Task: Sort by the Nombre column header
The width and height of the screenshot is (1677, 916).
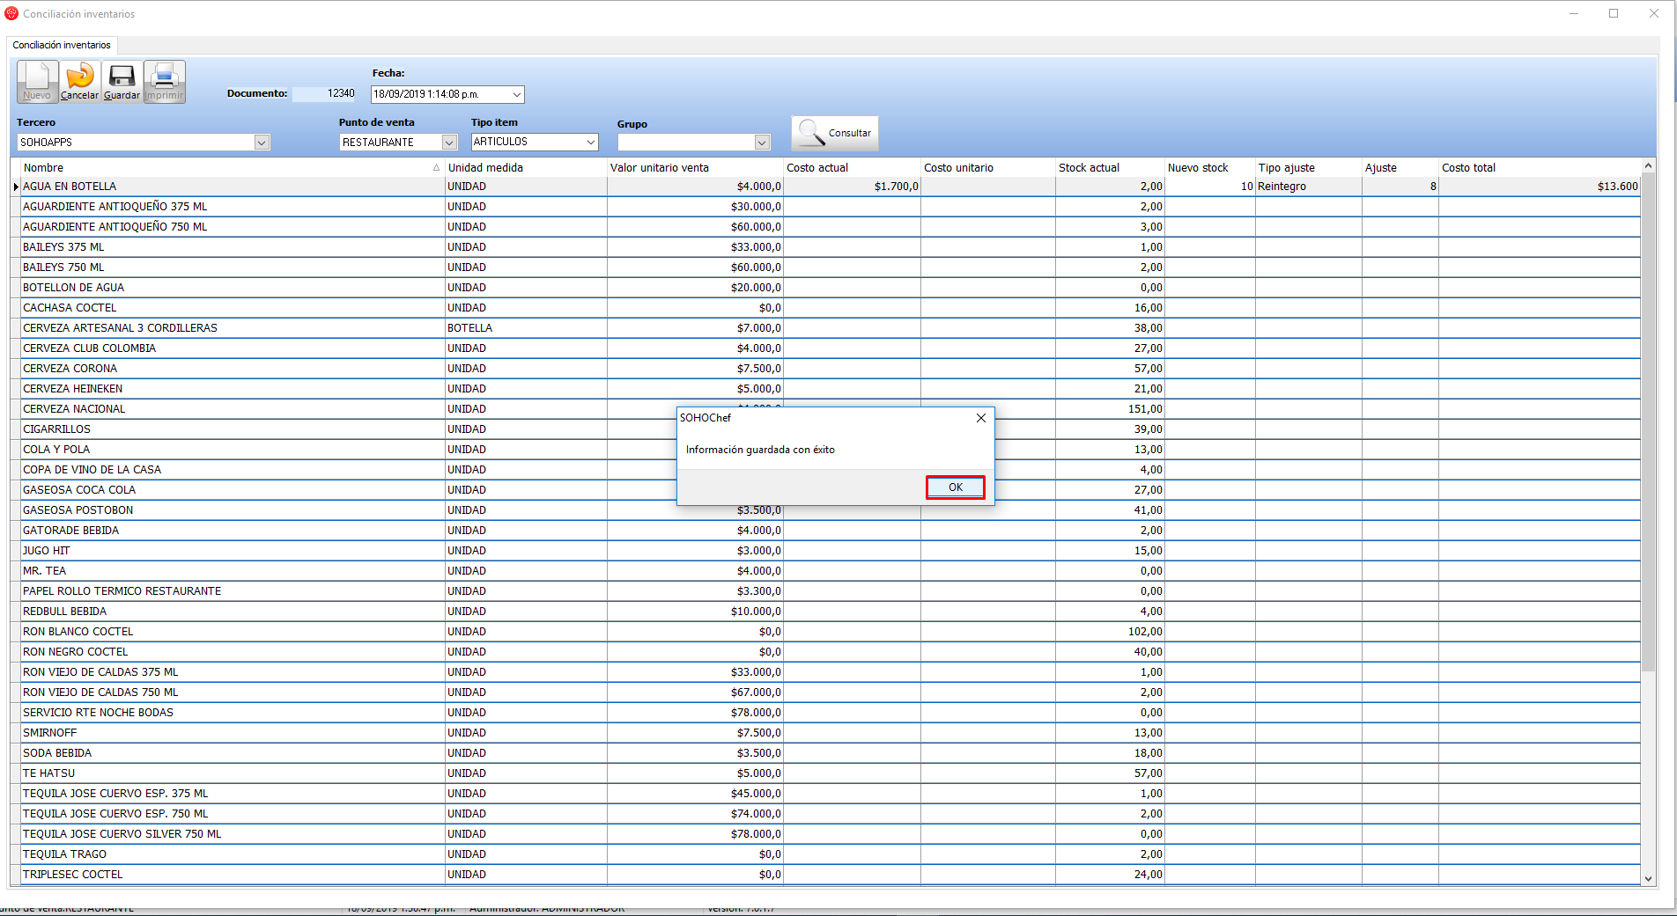Action: click(229, 168)
